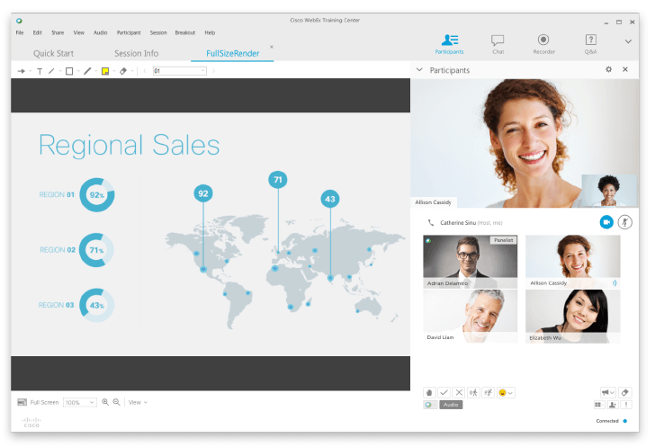Click the No X feedback button
This screenshot has width=655, height=447.
coord(459,393)
